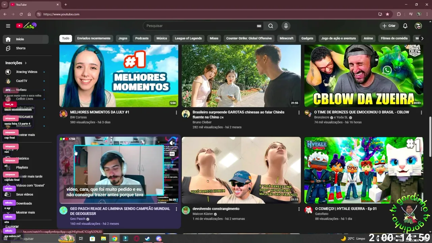Open Chrome three-dot menu

427,14
